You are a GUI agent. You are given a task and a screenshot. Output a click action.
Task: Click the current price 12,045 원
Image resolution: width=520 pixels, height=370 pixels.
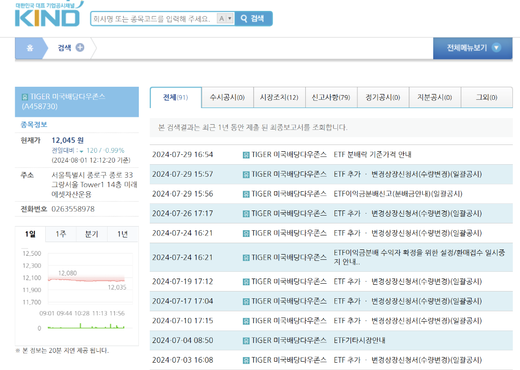point(68,140)
